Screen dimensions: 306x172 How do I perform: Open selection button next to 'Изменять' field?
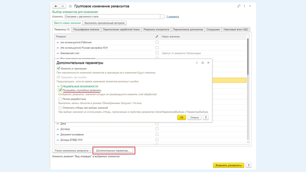pyautogui.click(x=162, y=17)
